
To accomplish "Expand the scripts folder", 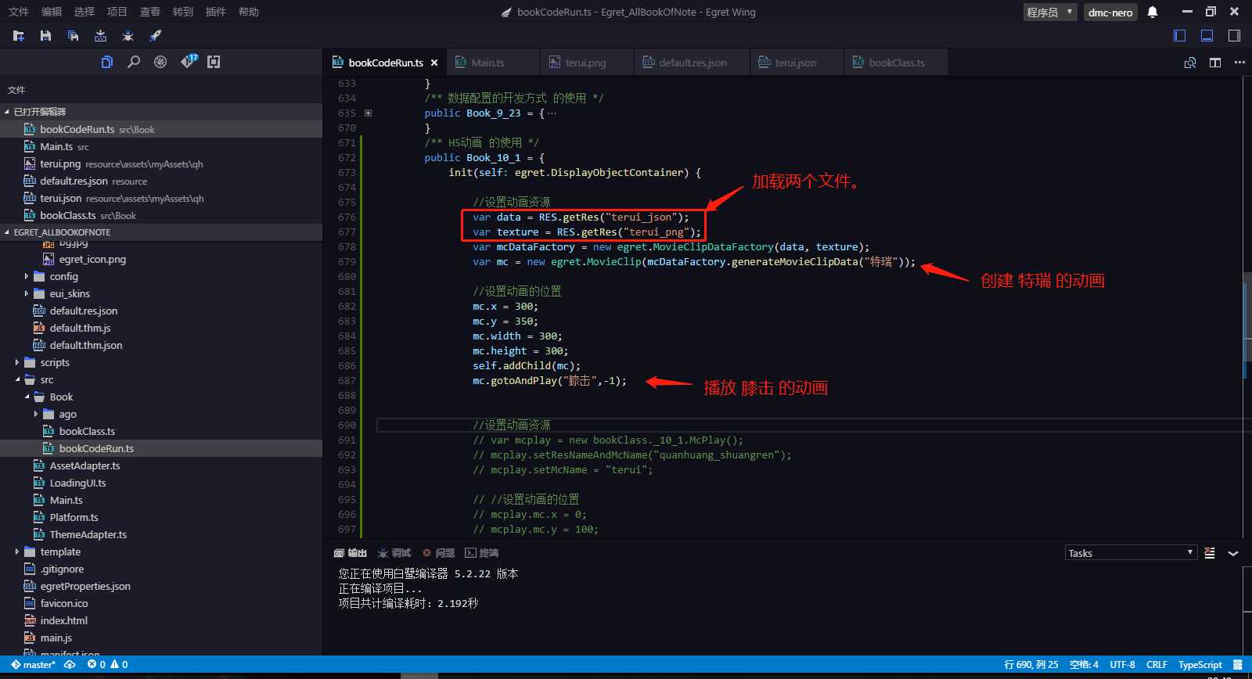I will coord(16,362).
